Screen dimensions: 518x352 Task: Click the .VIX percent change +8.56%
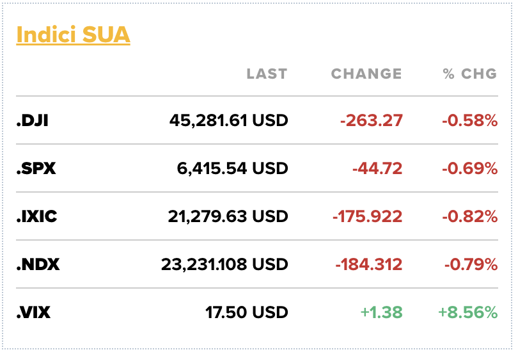point(467,312)
